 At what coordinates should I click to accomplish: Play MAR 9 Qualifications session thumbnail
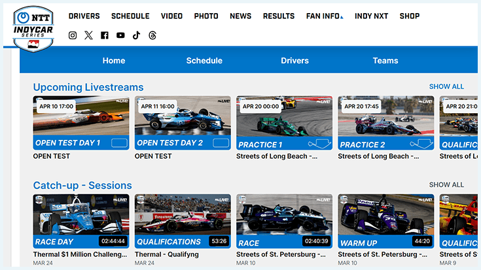pyautogui.click(x=459, y=221)
